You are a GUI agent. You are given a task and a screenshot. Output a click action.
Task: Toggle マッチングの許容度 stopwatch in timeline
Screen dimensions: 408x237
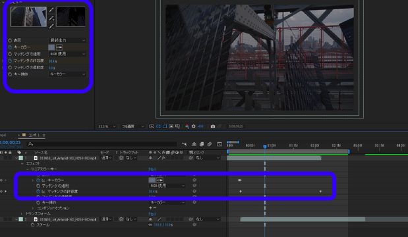coord(38,192)
